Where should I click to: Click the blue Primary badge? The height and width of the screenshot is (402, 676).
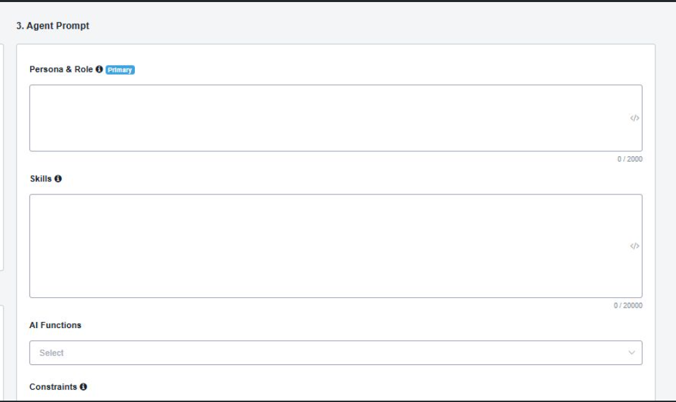click(120, 70)
